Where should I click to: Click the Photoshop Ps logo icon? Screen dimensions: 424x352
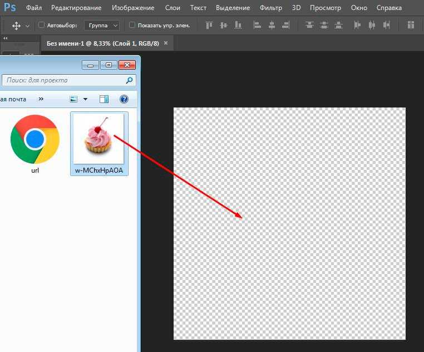(x=9, y=7)
